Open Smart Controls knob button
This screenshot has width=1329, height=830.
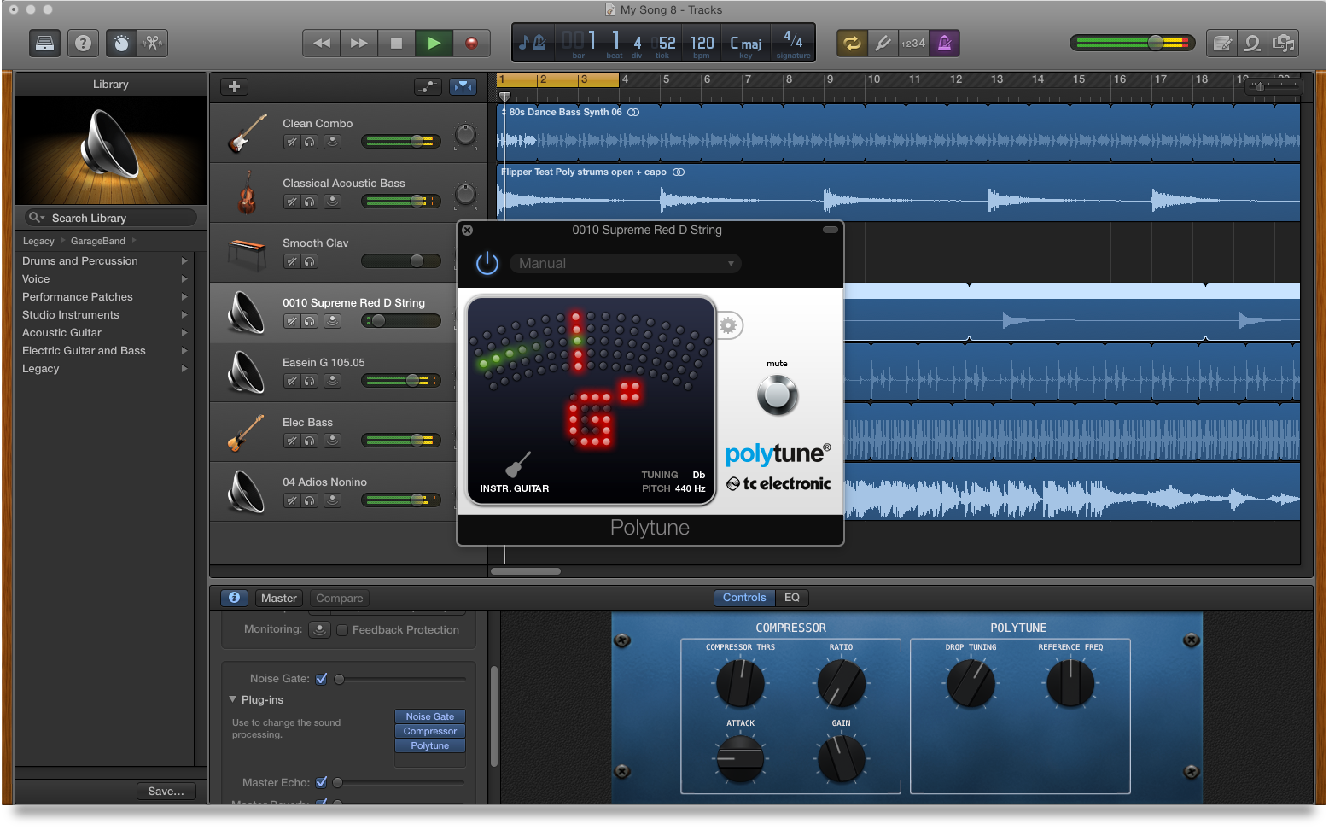tap(121, 43)
